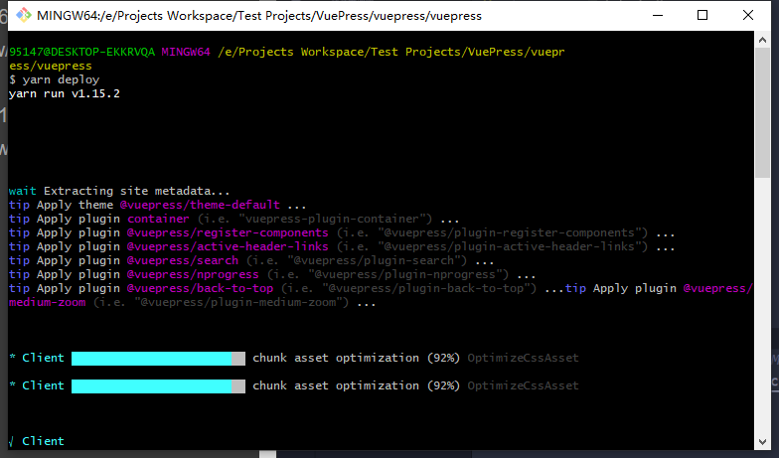
Task: Click '@vuepress/back-to-top' plugin text
Action: [200, 288]
